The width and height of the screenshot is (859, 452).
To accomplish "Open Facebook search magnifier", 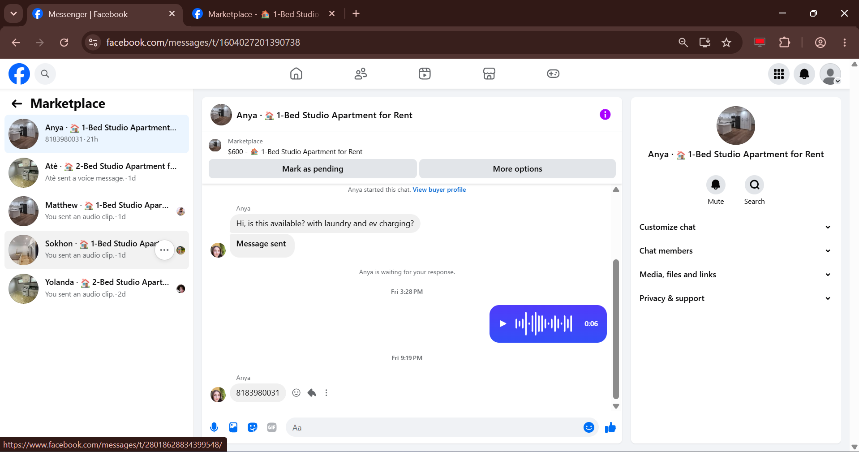I will [x=45, y=74].
